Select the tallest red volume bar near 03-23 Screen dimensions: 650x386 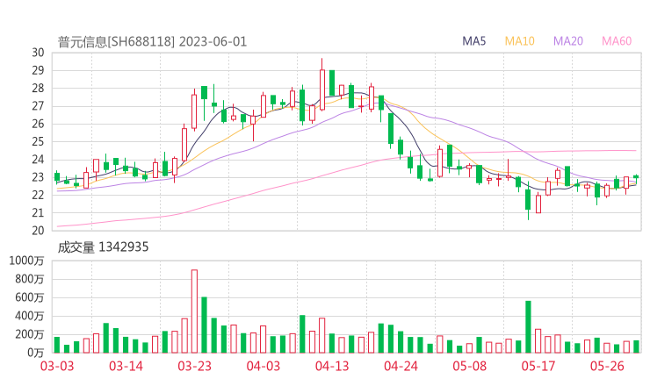194,311
